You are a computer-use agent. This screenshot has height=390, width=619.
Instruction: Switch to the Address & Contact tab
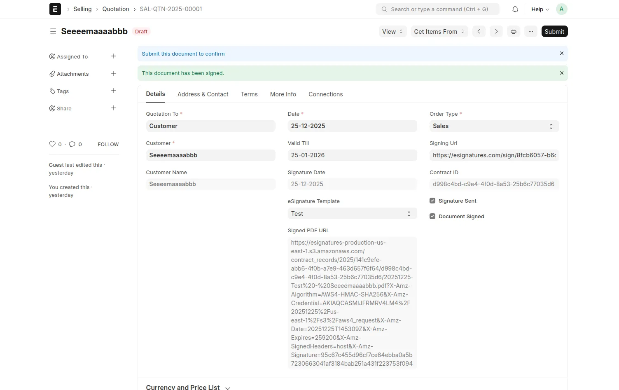(x=203, y=94)
